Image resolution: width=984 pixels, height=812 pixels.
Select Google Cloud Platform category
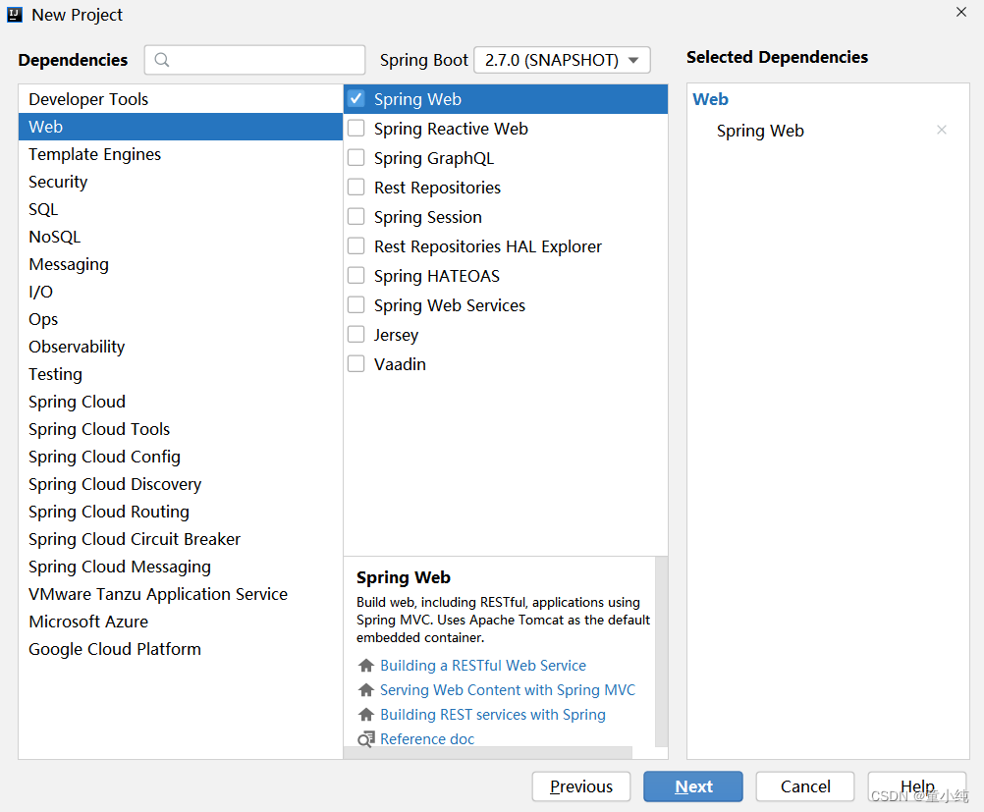tap(181, 649)
